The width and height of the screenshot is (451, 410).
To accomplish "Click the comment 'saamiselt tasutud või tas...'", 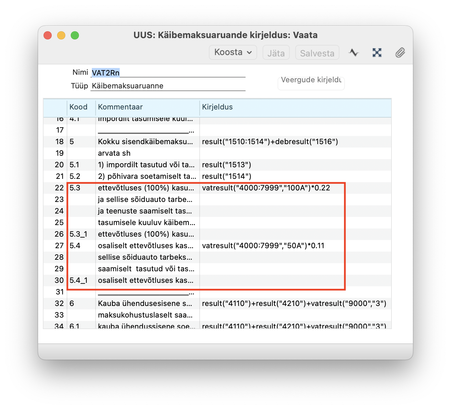I will tap(146, 269).
